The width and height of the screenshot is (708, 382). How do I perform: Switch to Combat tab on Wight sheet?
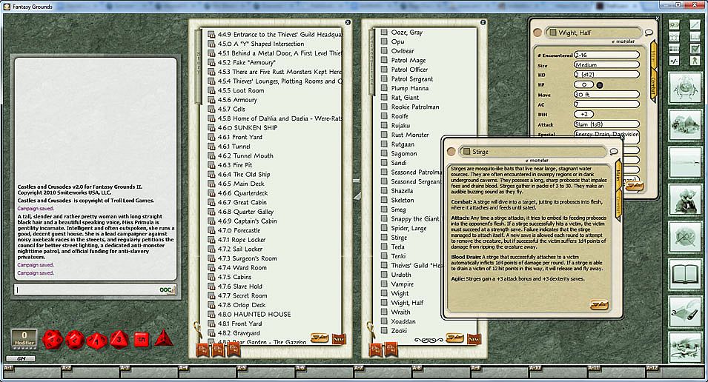(x=654, y=83)
